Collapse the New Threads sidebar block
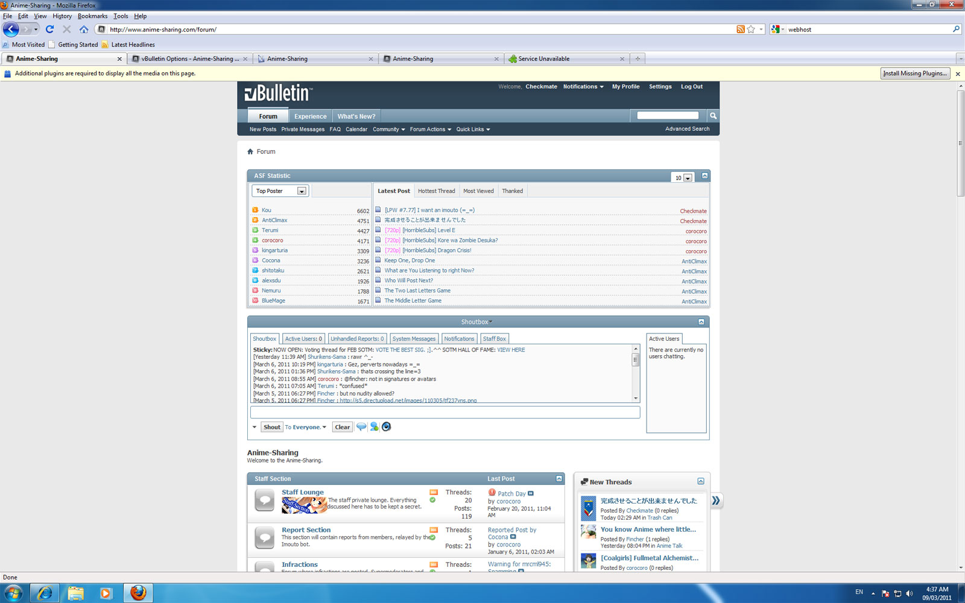This screenshot has width=965, height=603. tap(700, 481)
